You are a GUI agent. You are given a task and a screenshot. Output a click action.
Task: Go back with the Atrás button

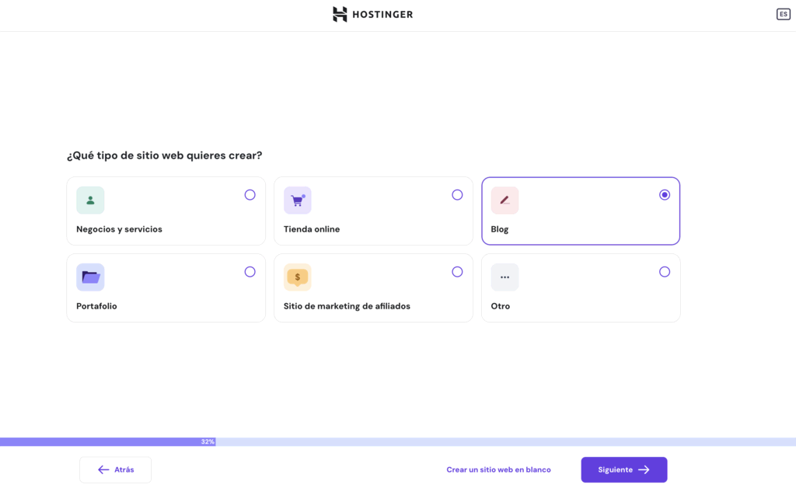pyautogui.click(x=115, y=470)
